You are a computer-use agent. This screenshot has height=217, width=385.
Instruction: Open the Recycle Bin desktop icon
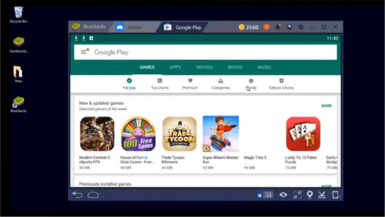pyautogui.click(x=18, y=15)
